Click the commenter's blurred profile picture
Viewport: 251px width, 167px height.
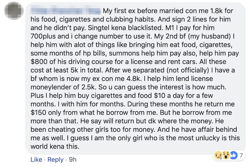[13, 11]
